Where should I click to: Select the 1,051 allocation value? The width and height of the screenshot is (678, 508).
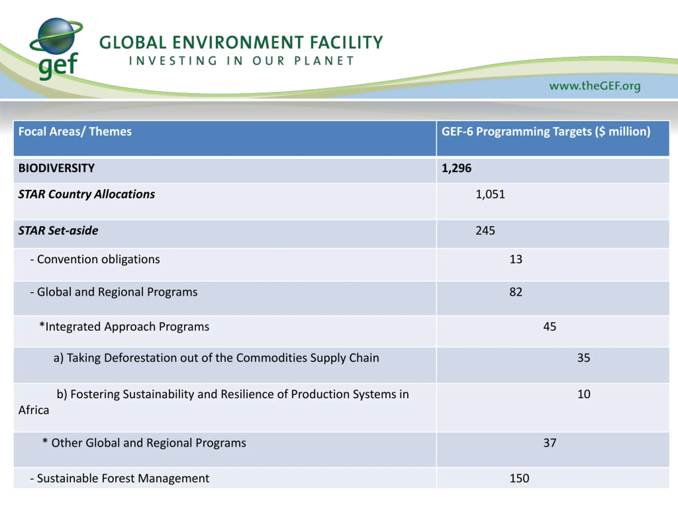[490, 194]
